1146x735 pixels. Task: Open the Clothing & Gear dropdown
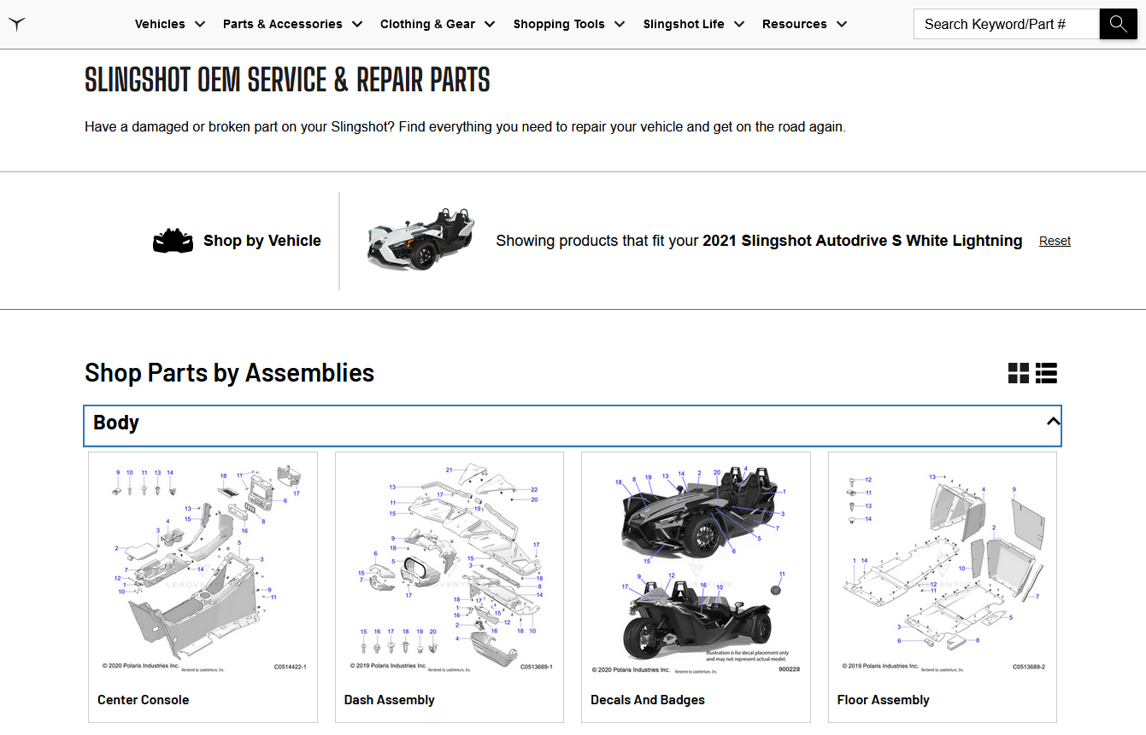click(437, 24)
